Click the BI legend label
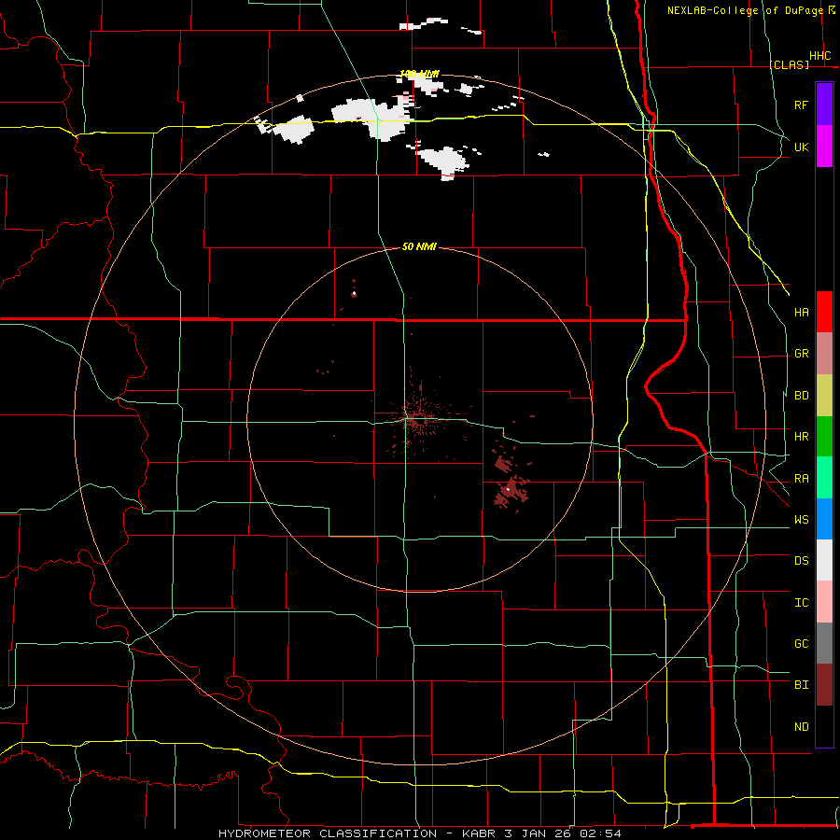Viewport: 840px width, 840px height. pyautogui.click(x=801, y=685)
